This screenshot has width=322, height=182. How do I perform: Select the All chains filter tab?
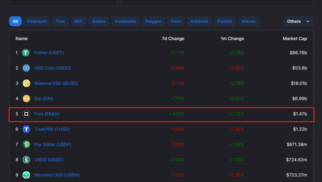click(15, 21)
